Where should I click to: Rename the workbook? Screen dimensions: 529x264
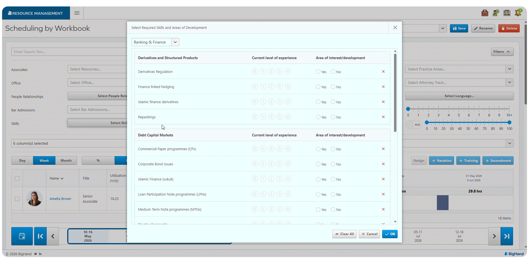(x=483, y=28)
